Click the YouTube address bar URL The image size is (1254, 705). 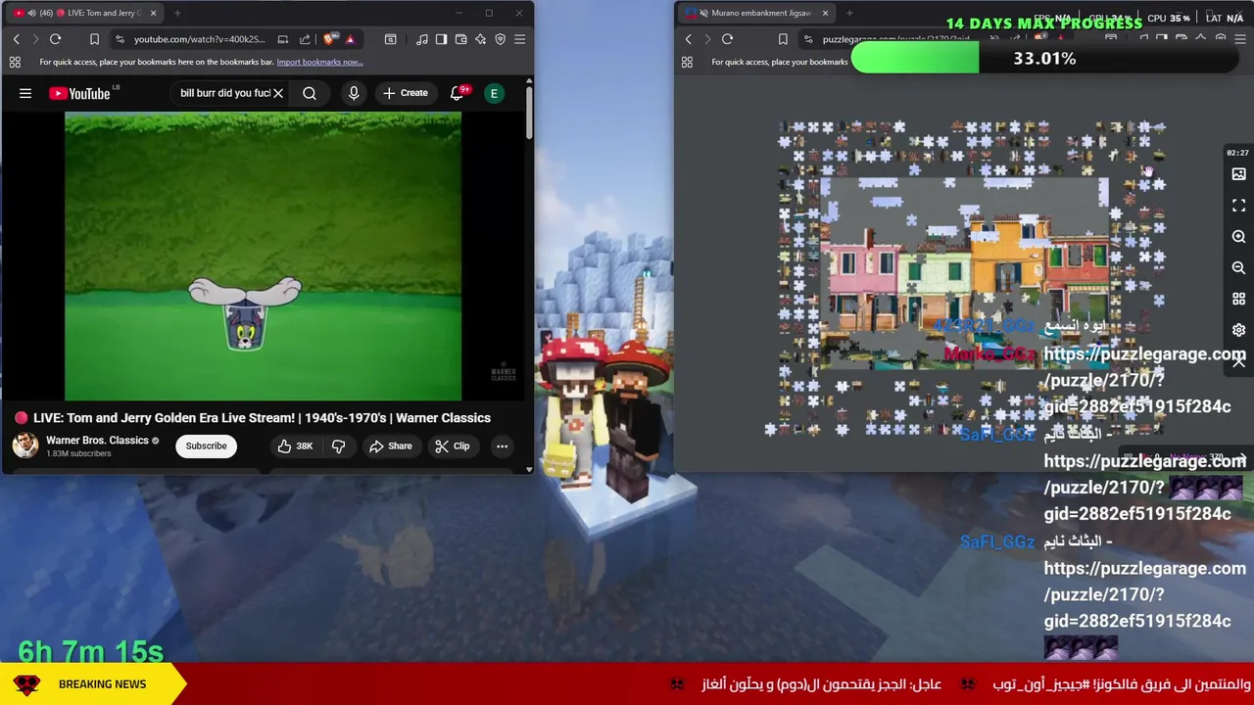coord(200,39)
